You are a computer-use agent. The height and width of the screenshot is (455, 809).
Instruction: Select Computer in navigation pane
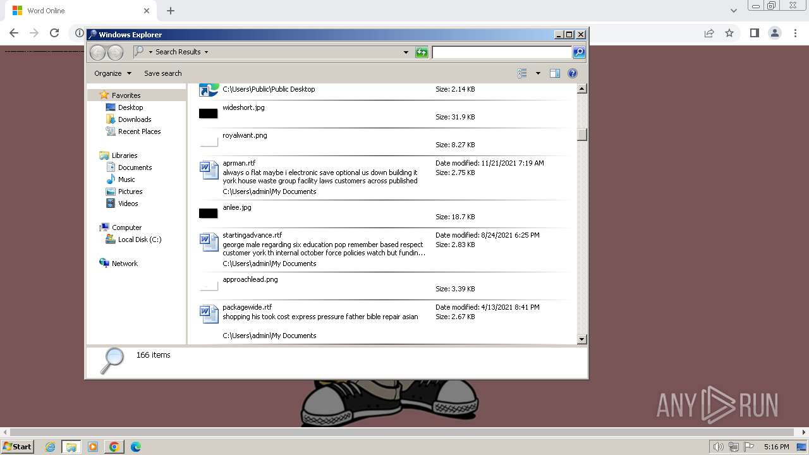[126, 227]
